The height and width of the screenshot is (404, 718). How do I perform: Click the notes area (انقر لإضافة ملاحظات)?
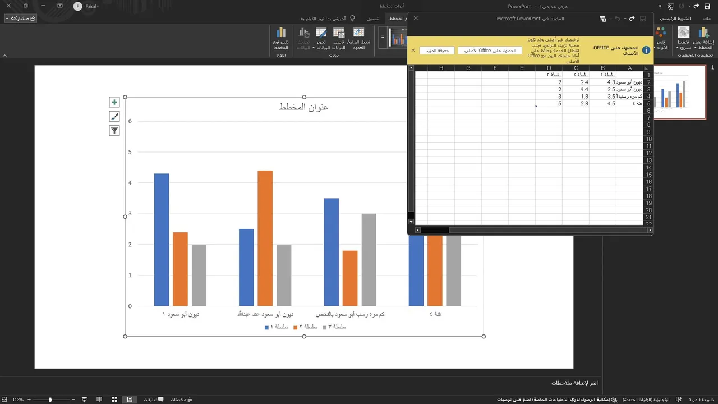pos(574,383)
